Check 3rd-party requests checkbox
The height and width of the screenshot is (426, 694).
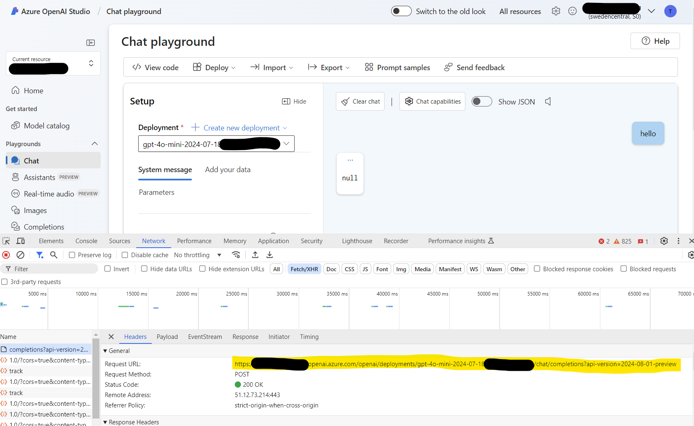click(5, 282)
